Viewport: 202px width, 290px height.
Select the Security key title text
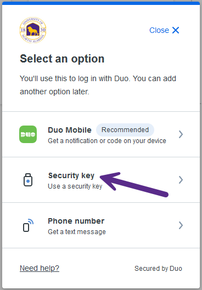(71, 175)
